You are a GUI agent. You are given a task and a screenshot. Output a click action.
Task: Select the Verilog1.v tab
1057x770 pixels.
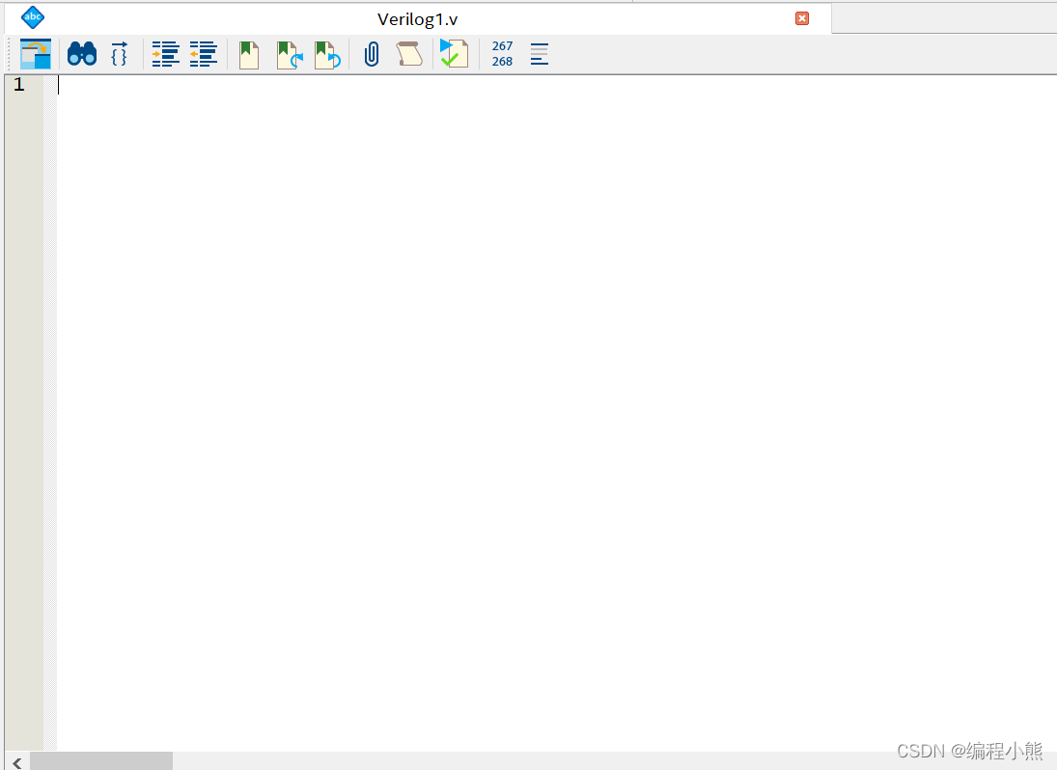(417, 18)
